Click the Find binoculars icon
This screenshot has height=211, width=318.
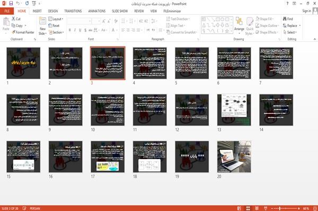click(x=285, y=19)
